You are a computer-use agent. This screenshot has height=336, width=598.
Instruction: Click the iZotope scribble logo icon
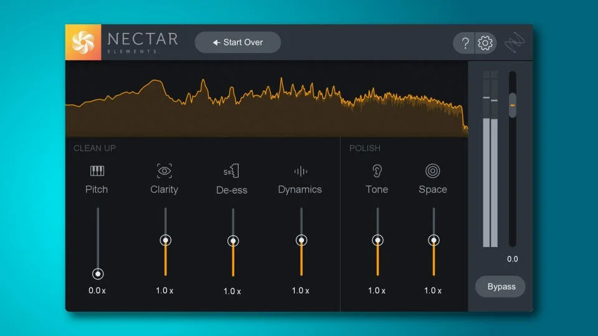pos(515,43)
